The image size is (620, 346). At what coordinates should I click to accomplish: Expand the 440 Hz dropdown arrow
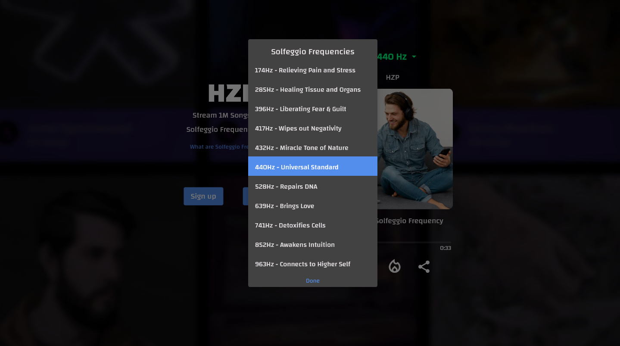414,57
